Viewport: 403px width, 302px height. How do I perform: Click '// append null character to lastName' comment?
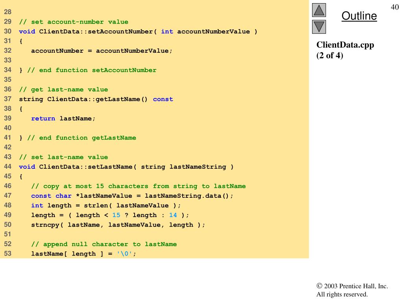tap(104, 244)
